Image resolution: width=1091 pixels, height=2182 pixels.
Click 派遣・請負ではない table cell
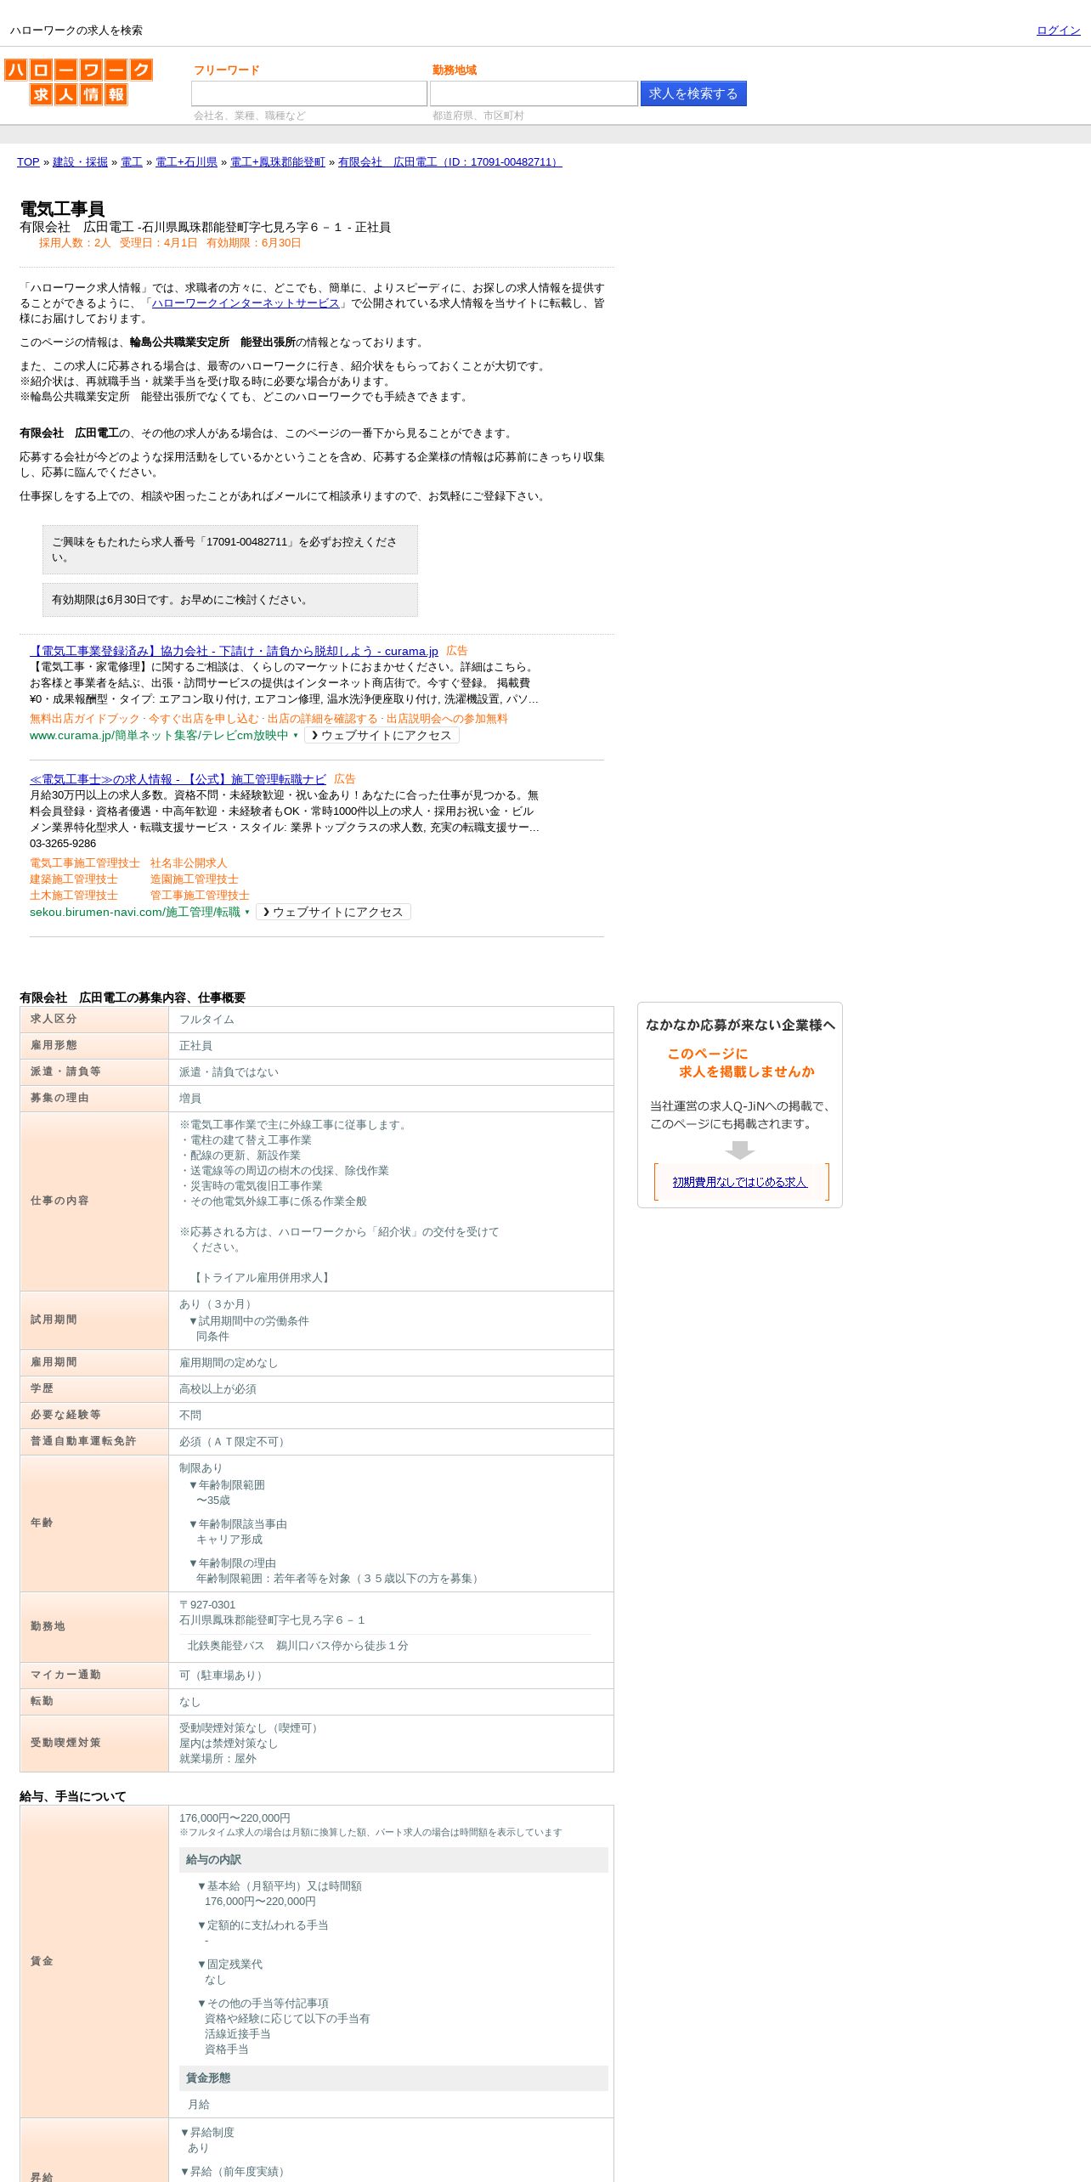click(391, 1072)
